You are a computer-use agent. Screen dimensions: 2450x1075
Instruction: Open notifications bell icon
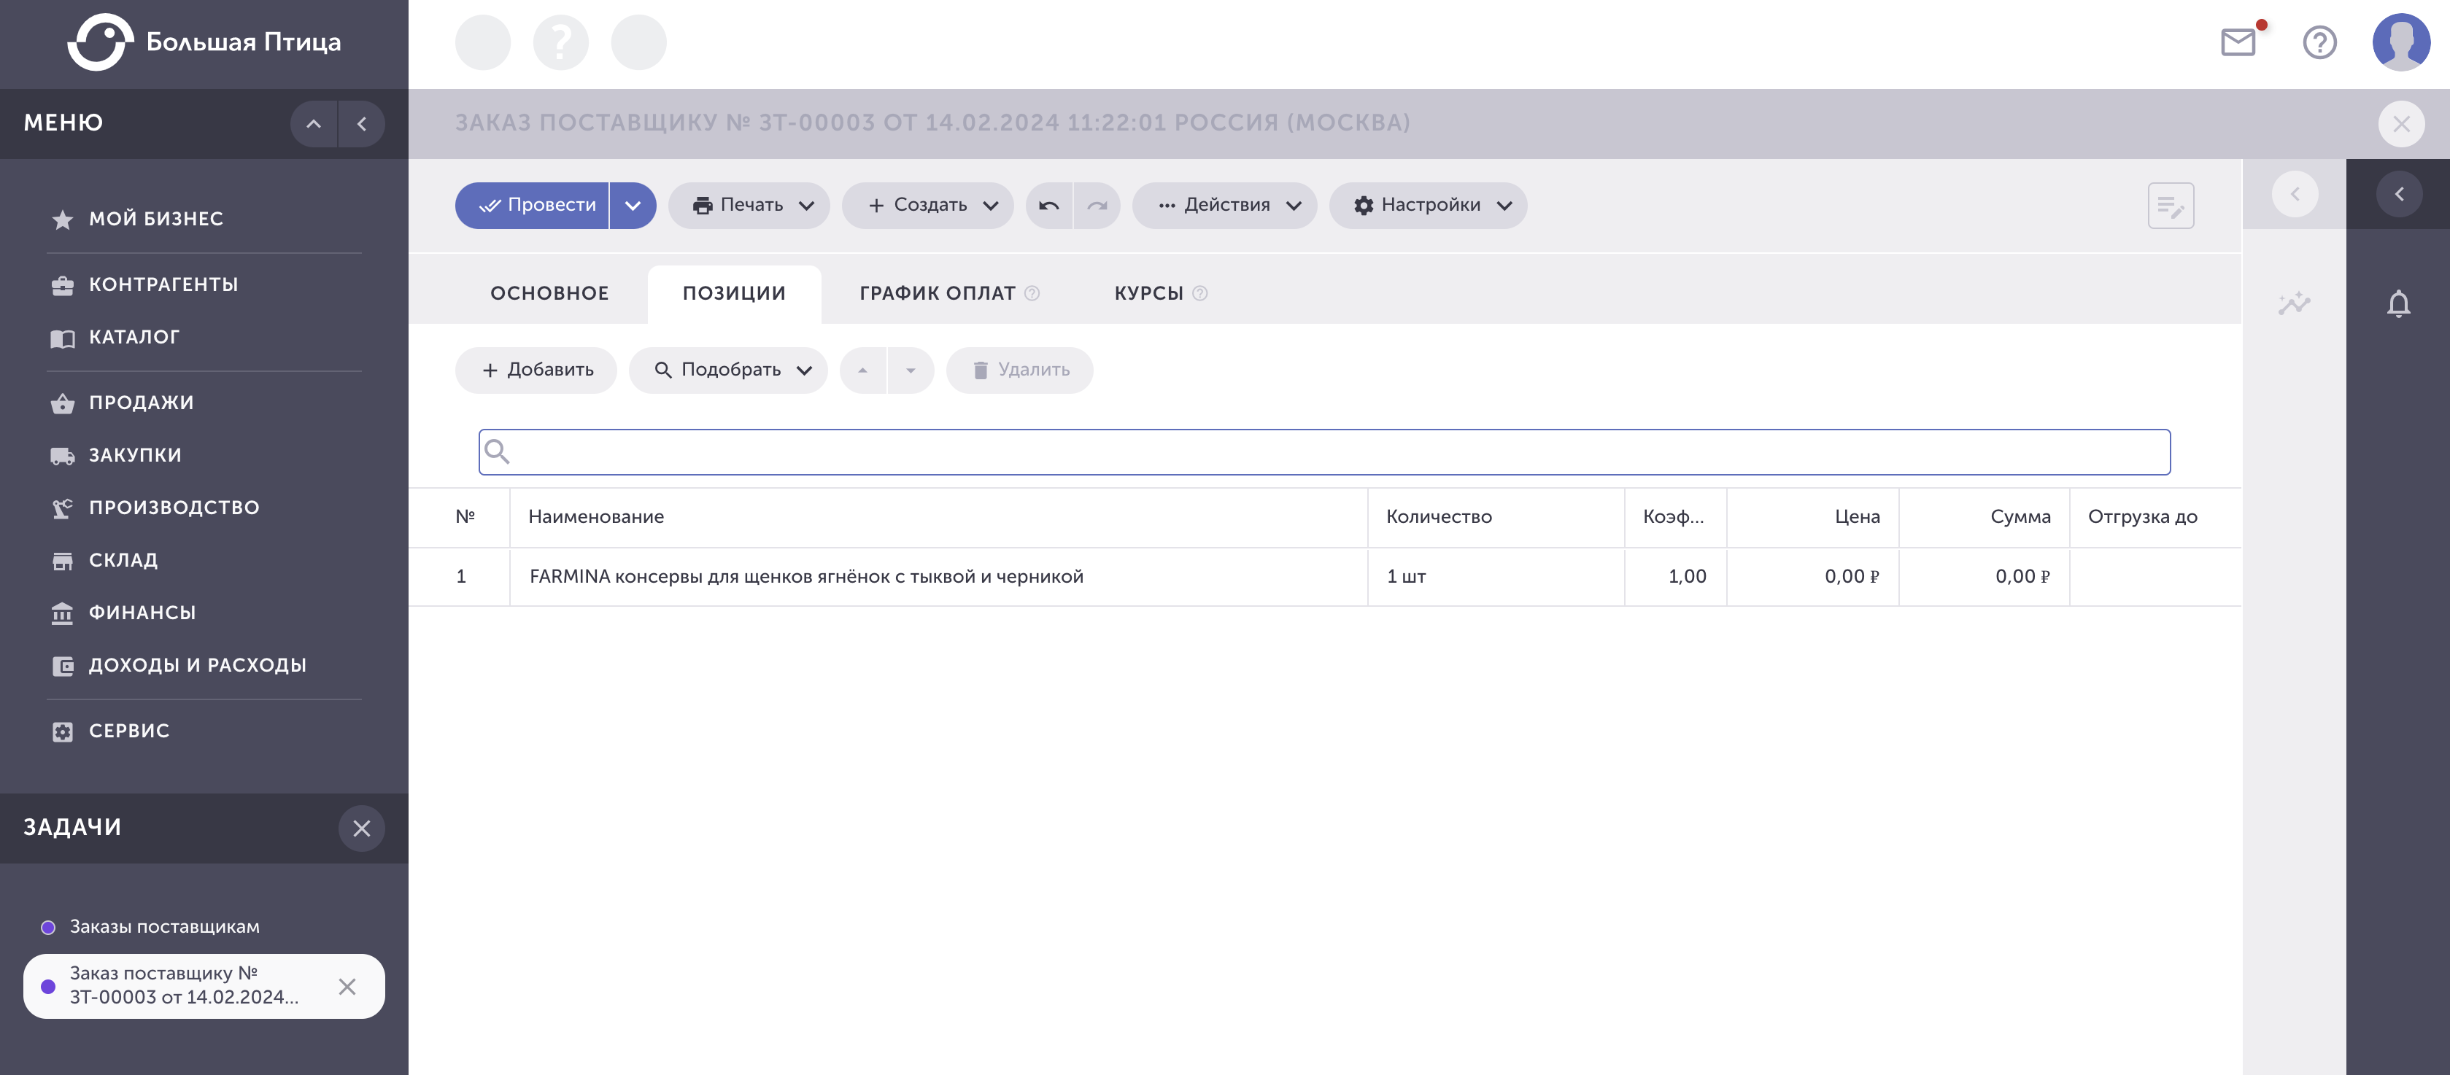pos(2399,304)
